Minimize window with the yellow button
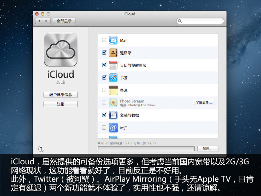Screen dimensions: 261x196 click(43, 14)
